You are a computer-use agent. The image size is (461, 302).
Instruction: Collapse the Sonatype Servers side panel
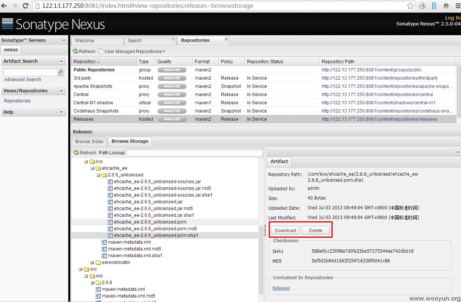pyautogui.click(x=64, y=40)
